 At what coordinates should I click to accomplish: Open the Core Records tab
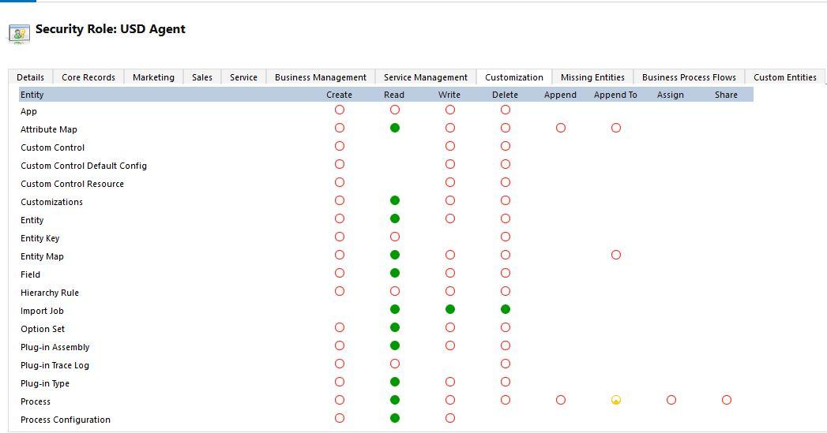[88, 77]
